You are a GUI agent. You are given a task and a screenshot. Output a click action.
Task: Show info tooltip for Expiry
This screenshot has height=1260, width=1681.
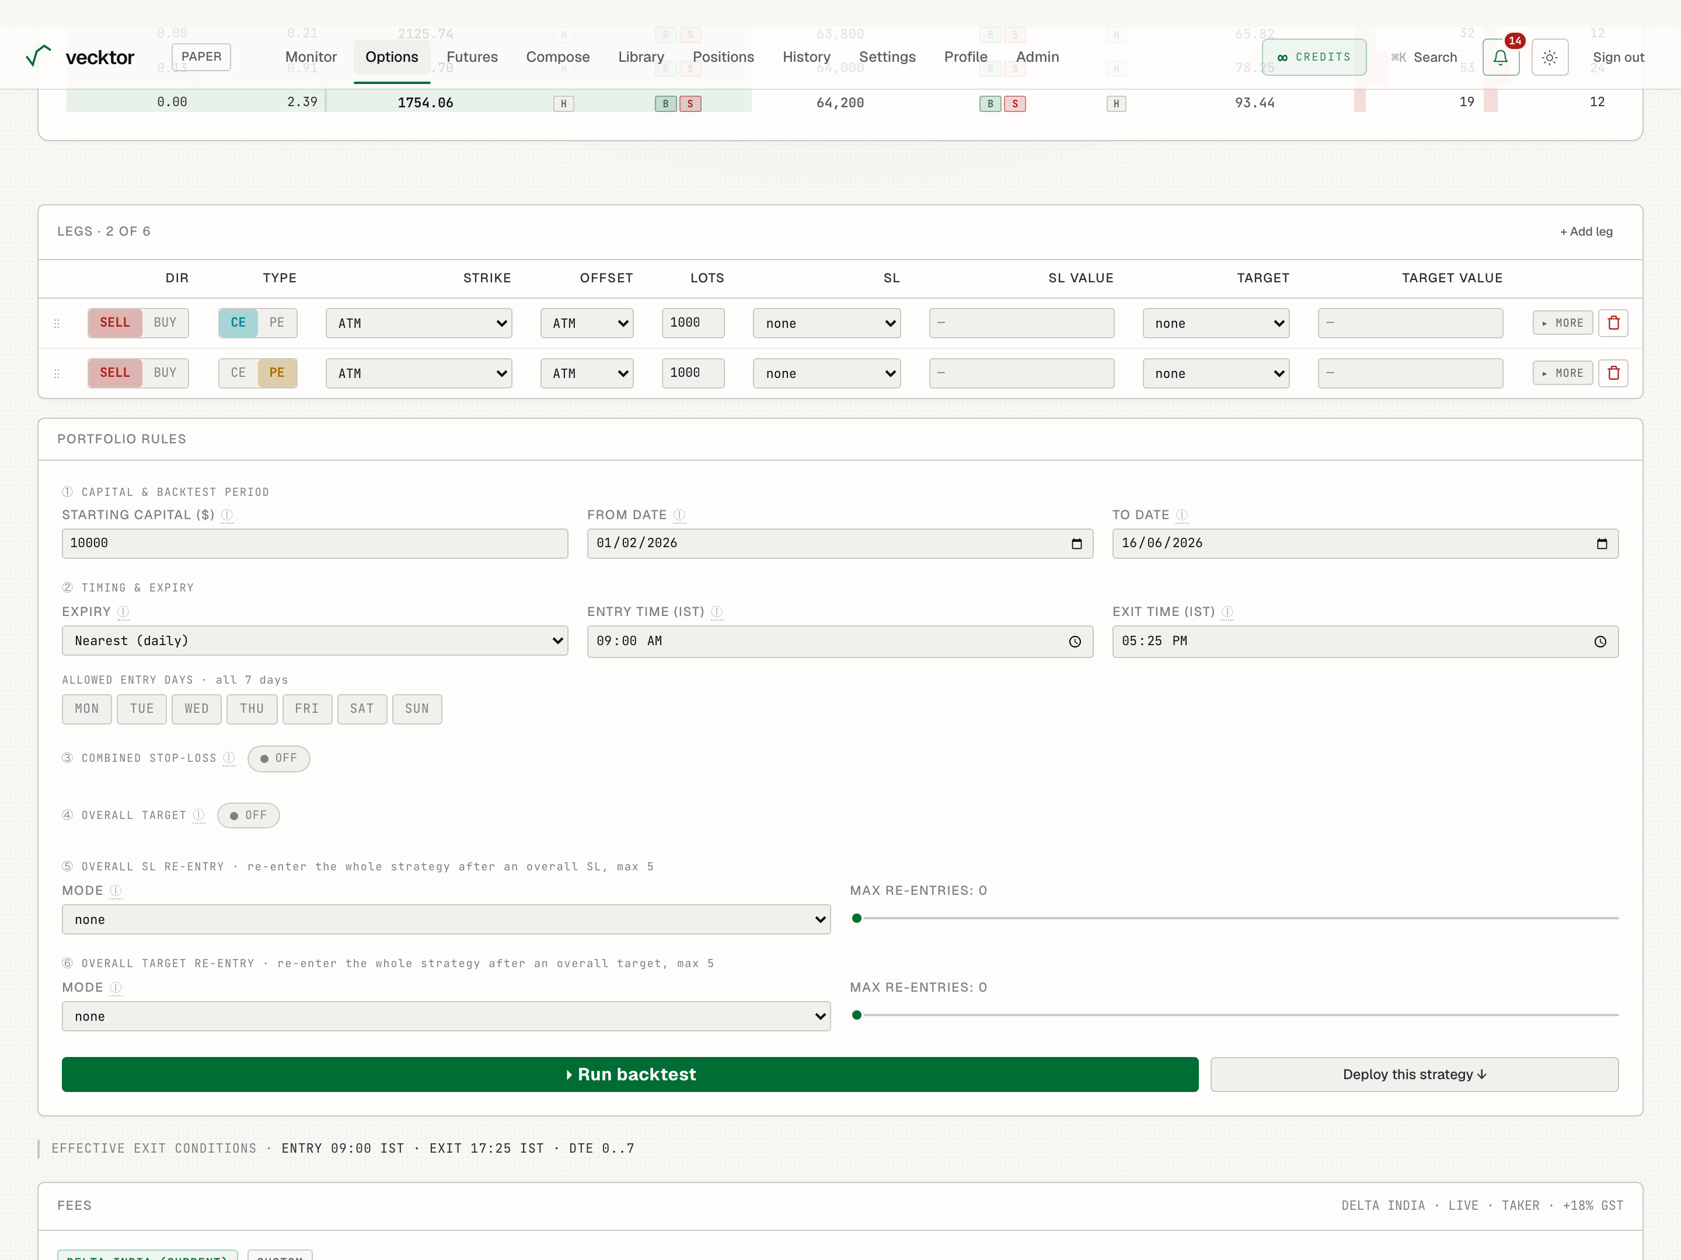(123, 611)
